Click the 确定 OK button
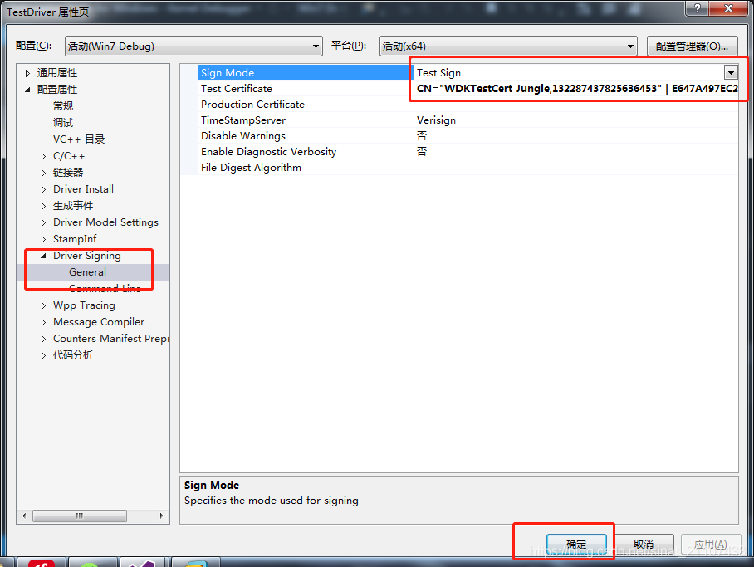Screen dimensions: 754x567 pyautogui.click(x=576, y=544)
